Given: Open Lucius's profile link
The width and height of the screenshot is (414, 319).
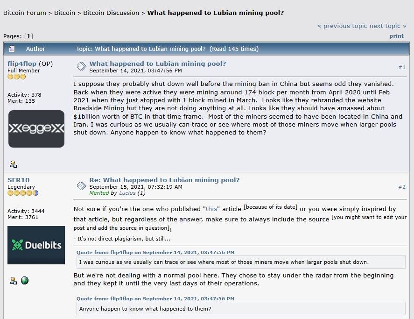Looking at the screenshot, I should click(127, 193).
